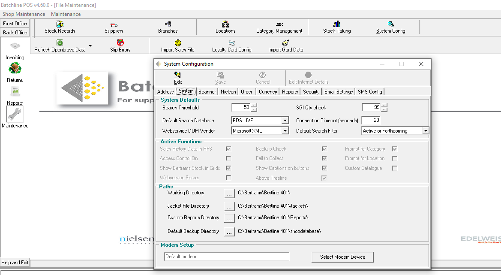The height and width of the screenshot is (275, 501).
Task: Expand Refresh Openbravo Data dropdown arrow
Action: click(x=90, y=46)
